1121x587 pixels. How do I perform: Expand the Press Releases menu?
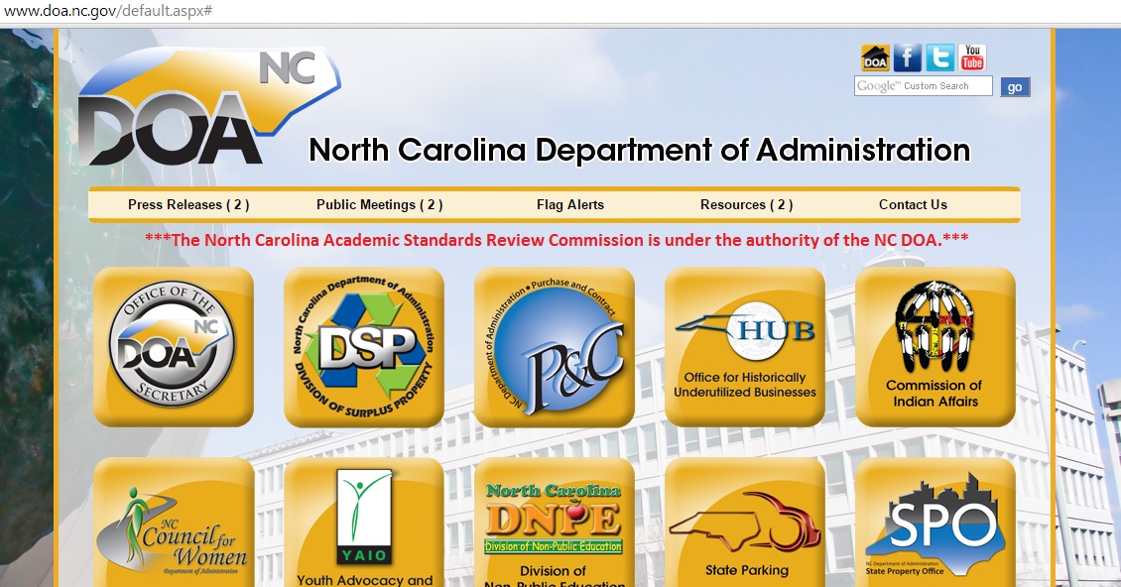click(x=188, y=205)
